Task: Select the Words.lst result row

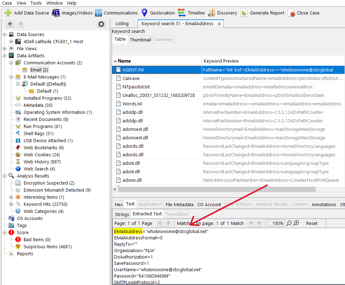Action: pos(228,104)
